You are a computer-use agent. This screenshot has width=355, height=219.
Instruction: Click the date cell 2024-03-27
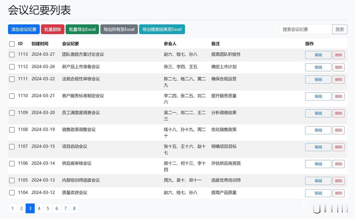click(43, 54)
